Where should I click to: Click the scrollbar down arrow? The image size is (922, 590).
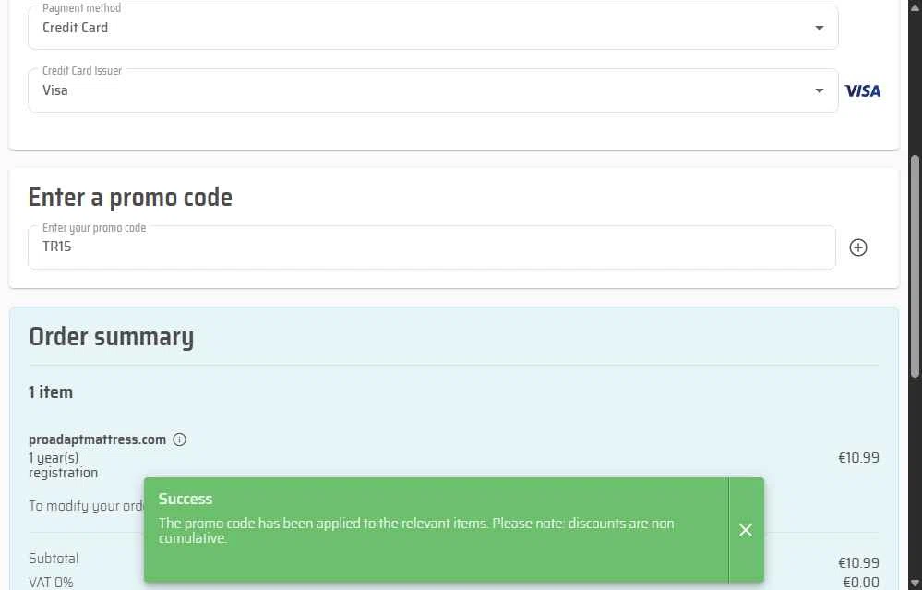pos(915,584)
